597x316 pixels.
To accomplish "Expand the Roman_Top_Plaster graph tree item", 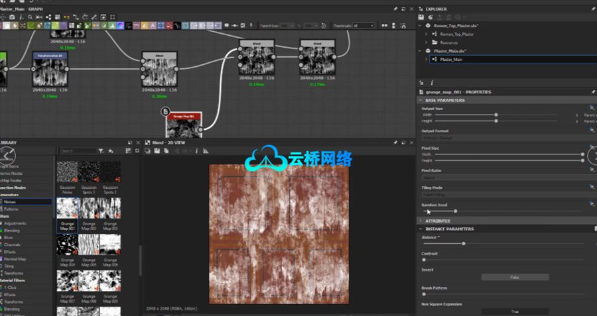I will point(426,33).
